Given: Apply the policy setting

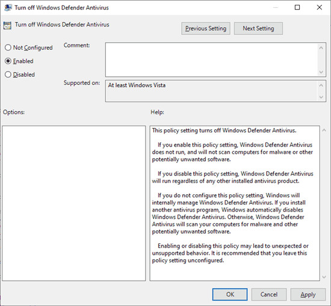Looking at the screenshot, I should (x=308, y=295).
